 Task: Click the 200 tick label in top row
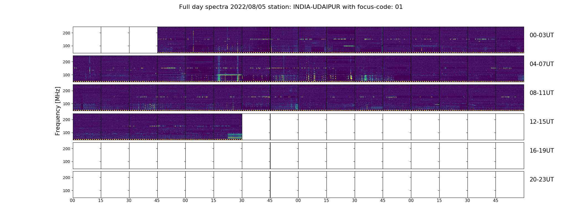point(67,33)
